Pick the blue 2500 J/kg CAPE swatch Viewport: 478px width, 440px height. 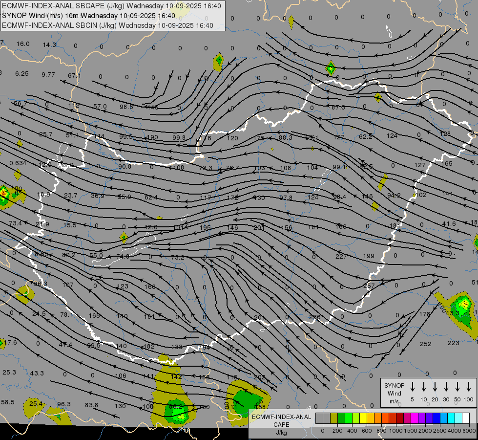(436, 418)
